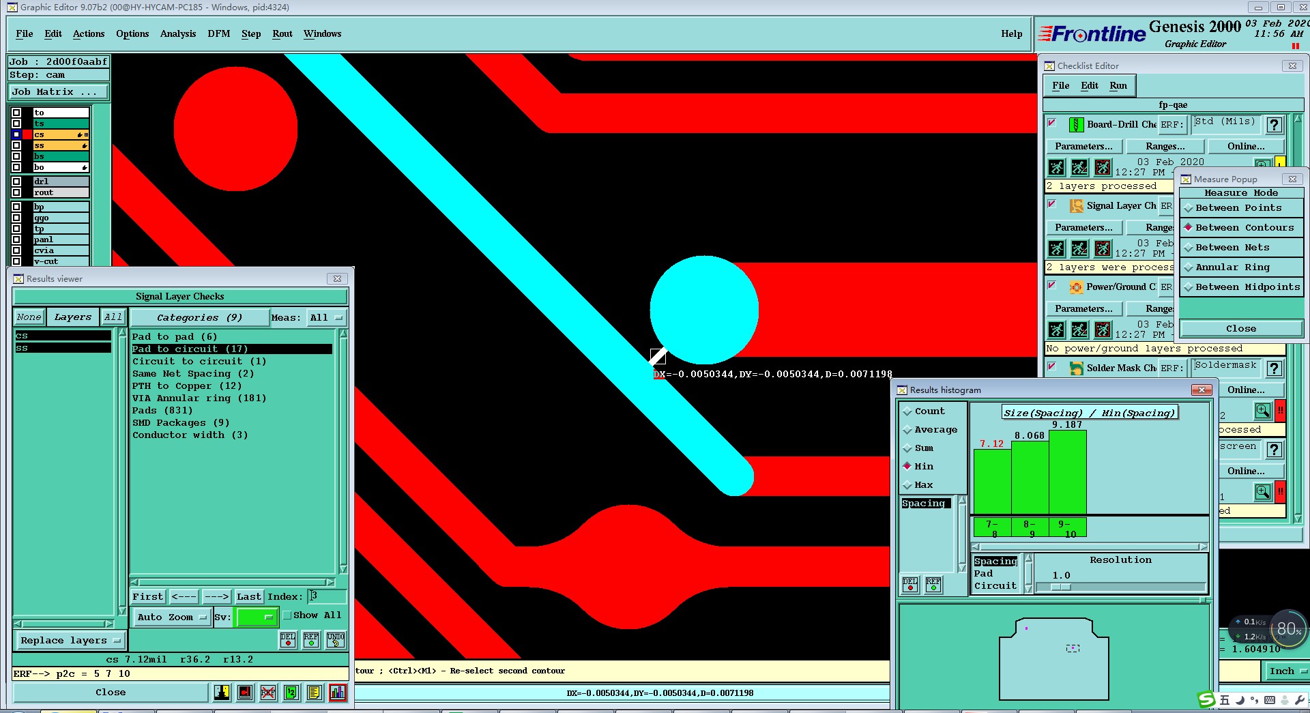Open the Auto Zoom dropdown
Viewport: 1310px width, 713px height.
point(171,617)
